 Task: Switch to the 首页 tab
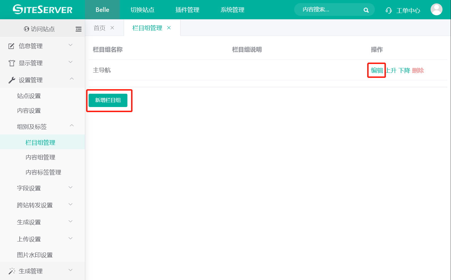[x=99, y=28]
